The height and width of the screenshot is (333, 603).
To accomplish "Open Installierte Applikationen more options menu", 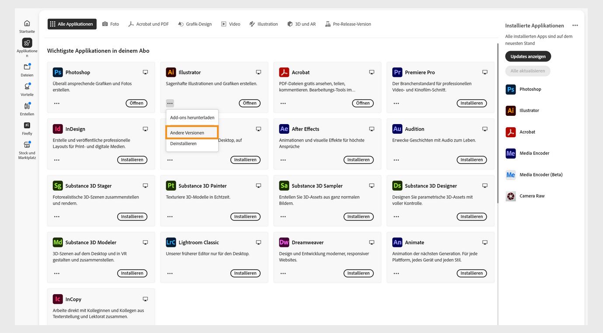I will 575,26.
